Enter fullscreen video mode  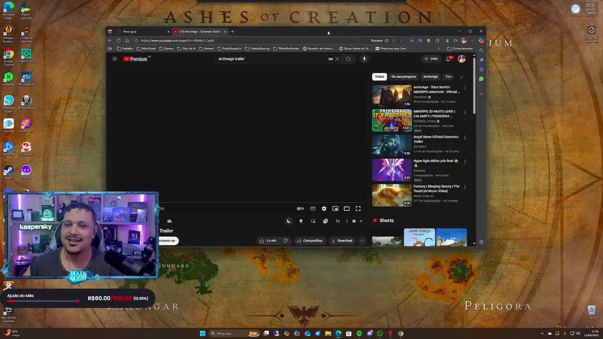click(x=358, y=209)
